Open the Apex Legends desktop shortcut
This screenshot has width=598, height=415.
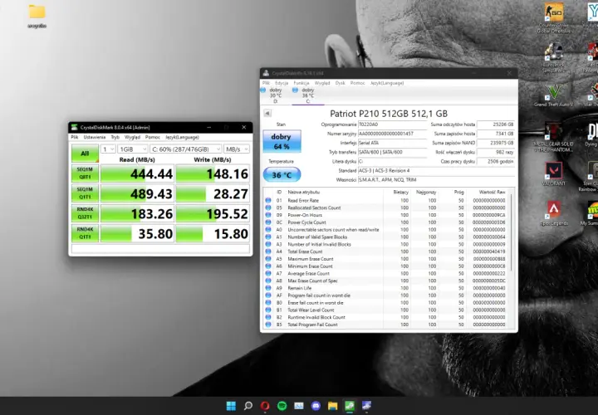click(x=554, y=213)
